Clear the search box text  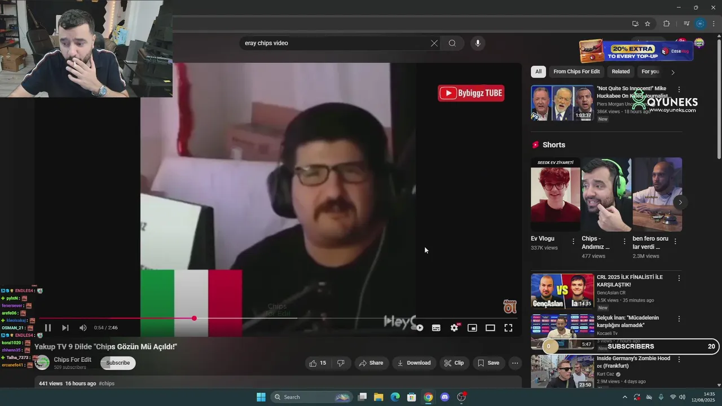pyautogui.click(x=434, y=43)
